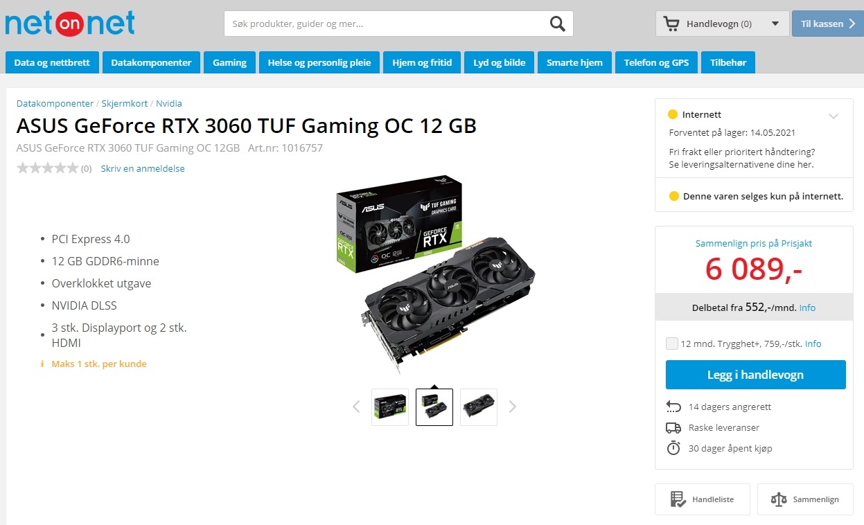The height and width of the screenshot is (525, 864).
Task: Open Skriv en anmeldelse link
Action: (143, 168)
